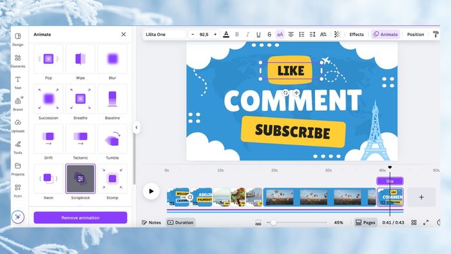451x254 pixels.
Task: Click the move handle below LIKE
Action: 296,93
